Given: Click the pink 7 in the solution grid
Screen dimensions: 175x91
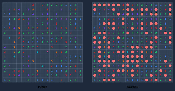Looking at the screenshot, I should [x=137, y=52].
